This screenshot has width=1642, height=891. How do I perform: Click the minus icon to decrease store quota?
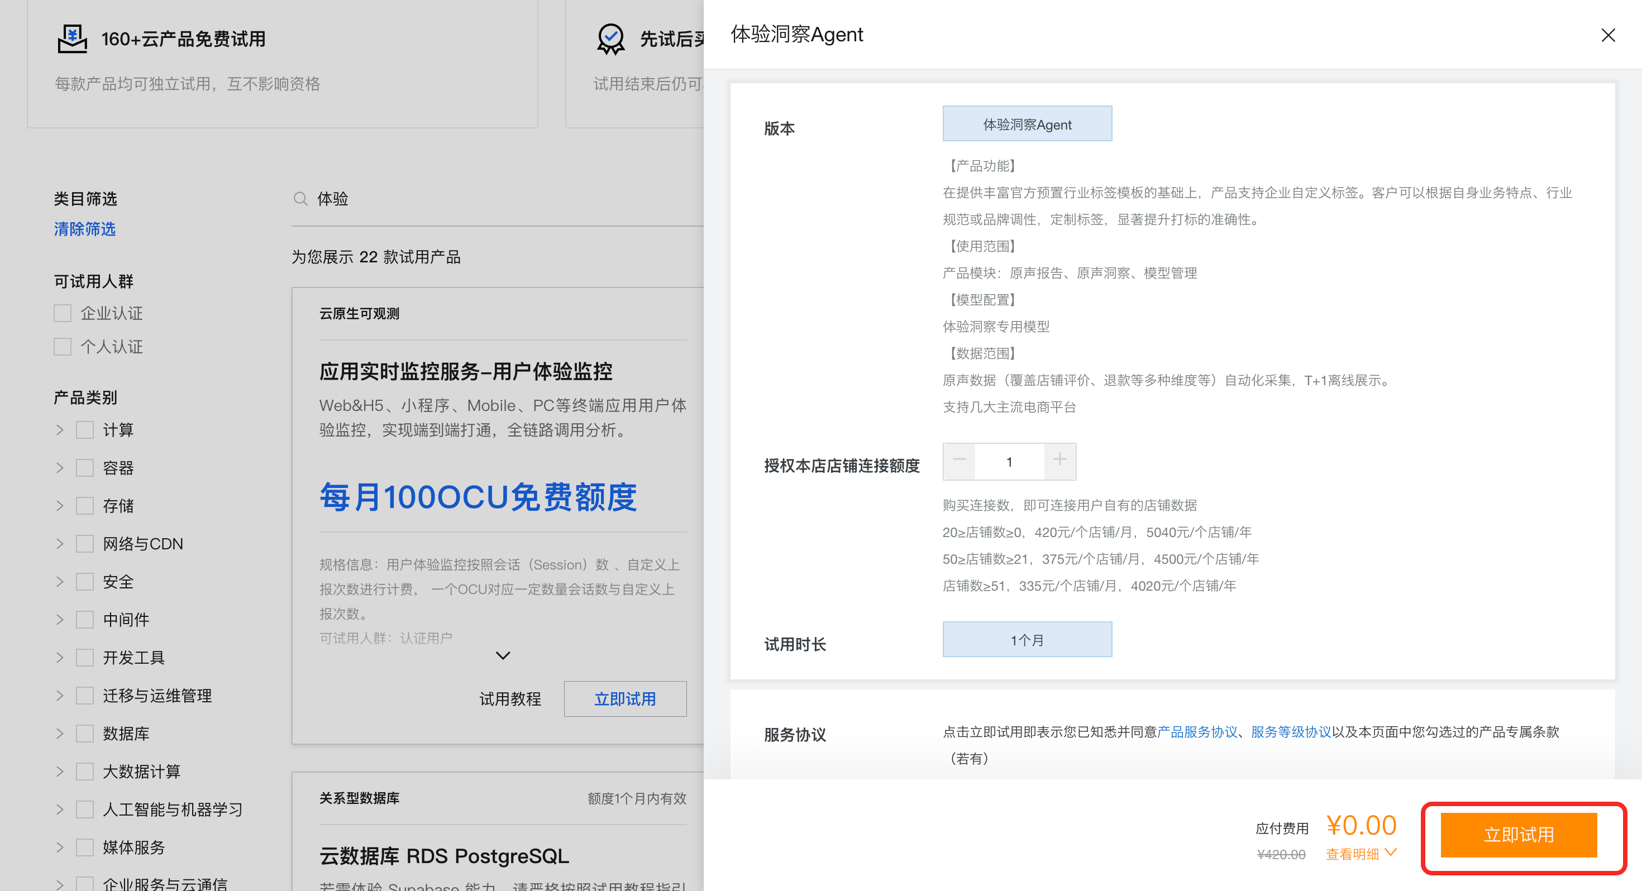coord(959,460)
